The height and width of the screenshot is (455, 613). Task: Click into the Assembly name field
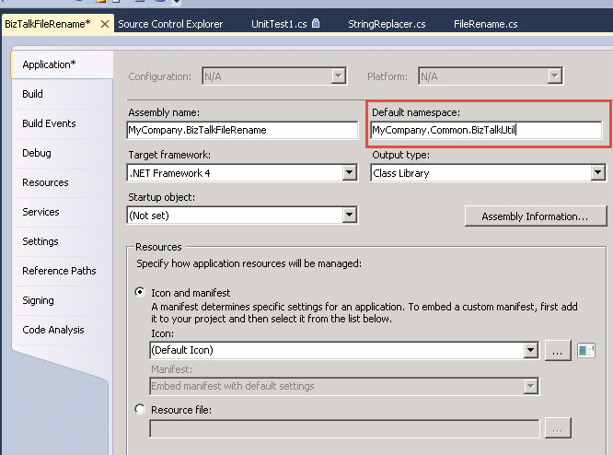242,130
